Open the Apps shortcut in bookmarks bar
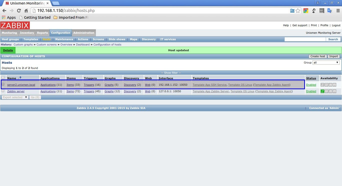 click(9, 17)
